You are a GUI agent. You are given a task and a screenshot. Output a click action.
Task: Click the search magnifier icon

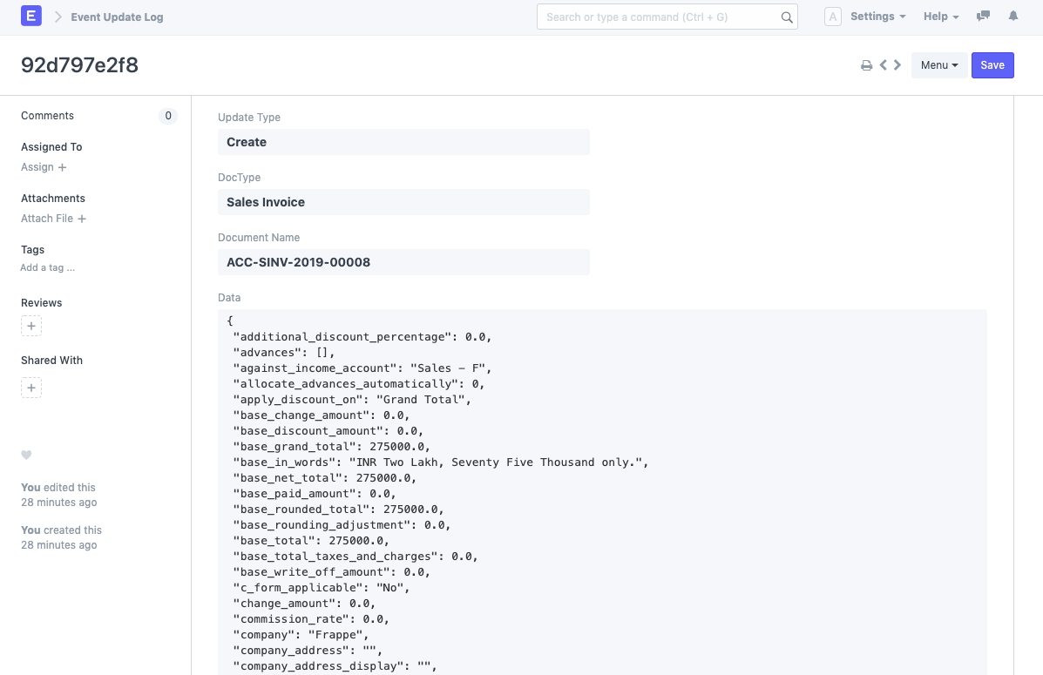point(786,17)
